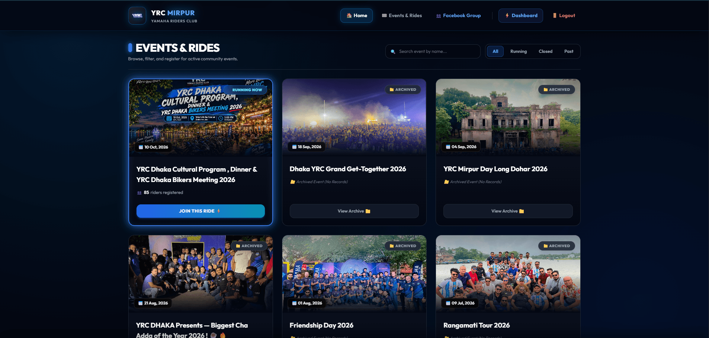Open the Biggest Cha Adda event photo

pyautogui.click(x=200, y=274)
